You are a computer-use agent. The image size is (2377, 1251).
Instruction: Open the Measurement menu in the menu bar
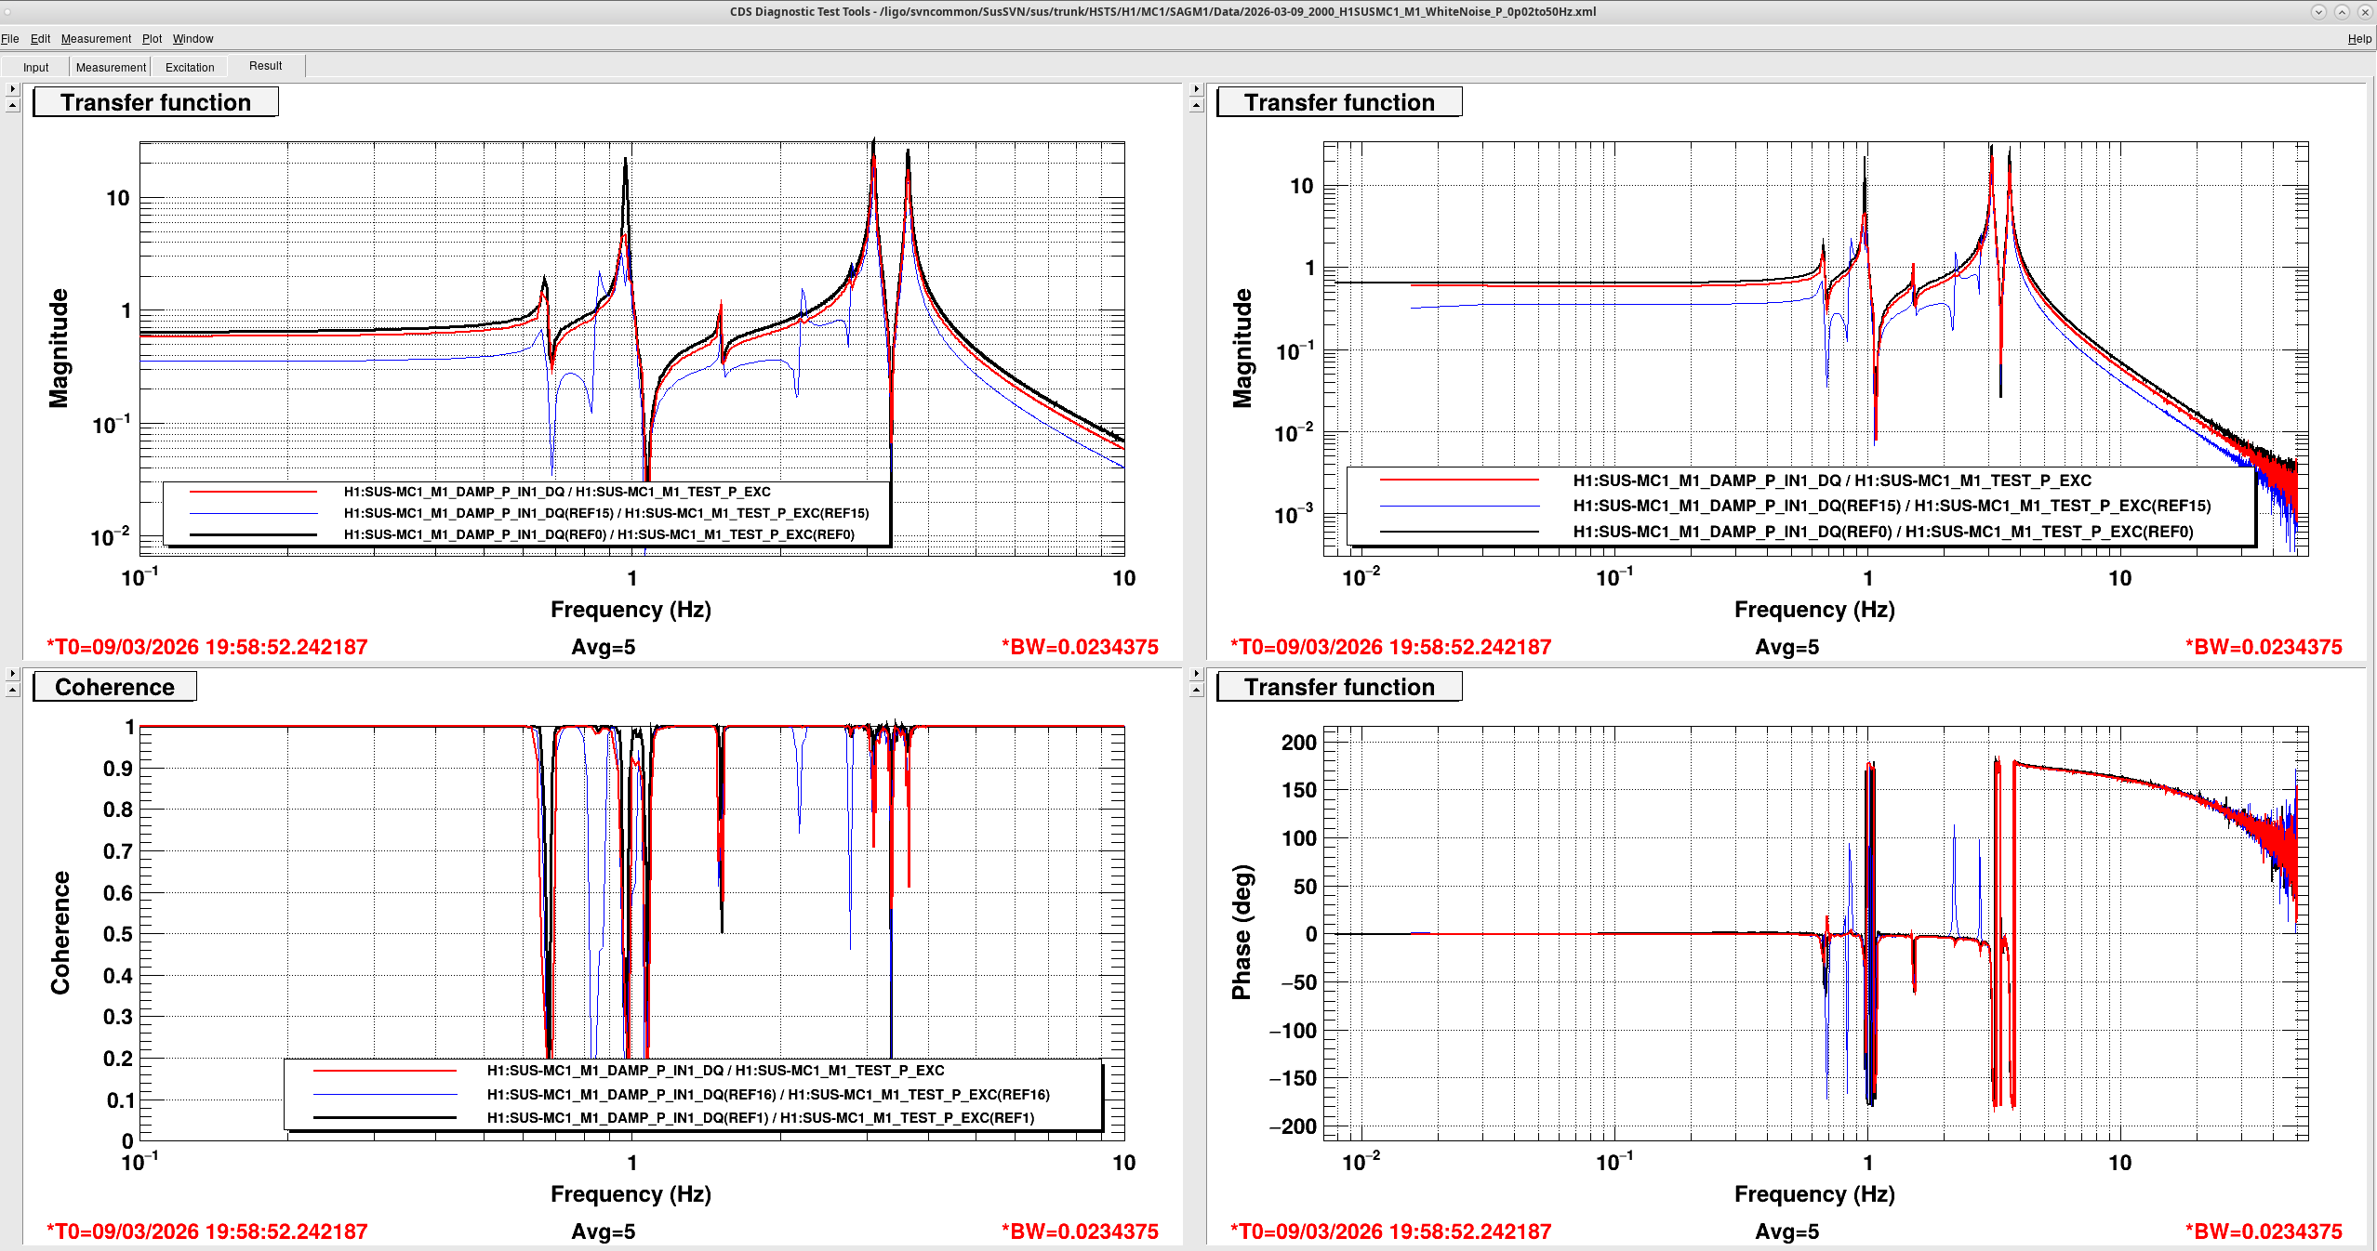pyautogui.click(x=96, y=39)
